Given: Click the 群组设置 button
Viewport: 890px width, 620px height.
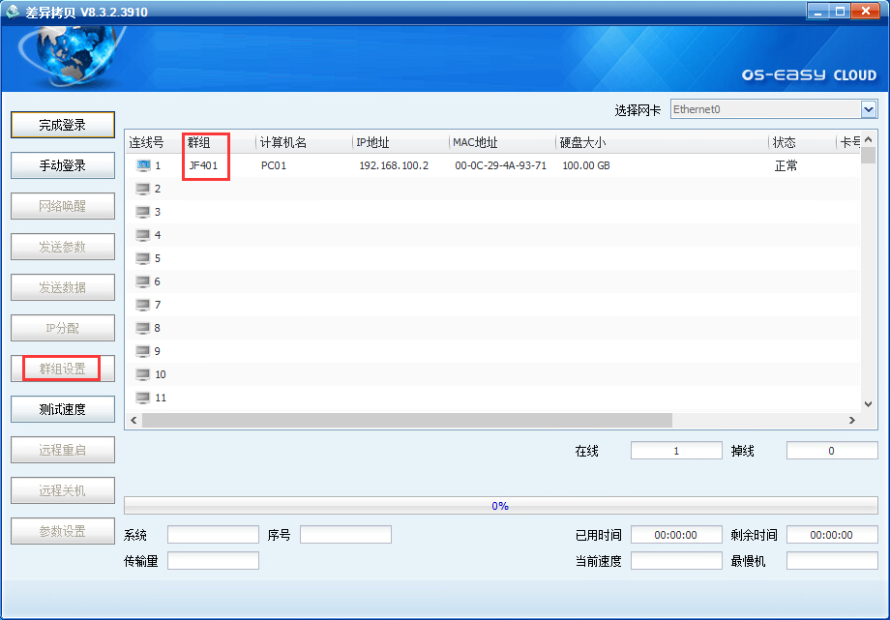Looking at the screenshot, I should pos(63,369).
